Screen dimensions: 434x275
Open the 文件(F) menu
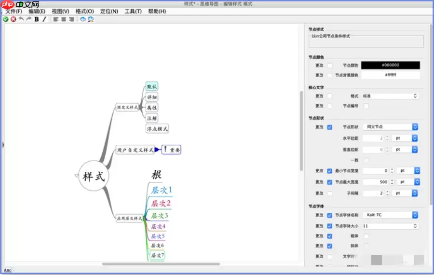14,11
